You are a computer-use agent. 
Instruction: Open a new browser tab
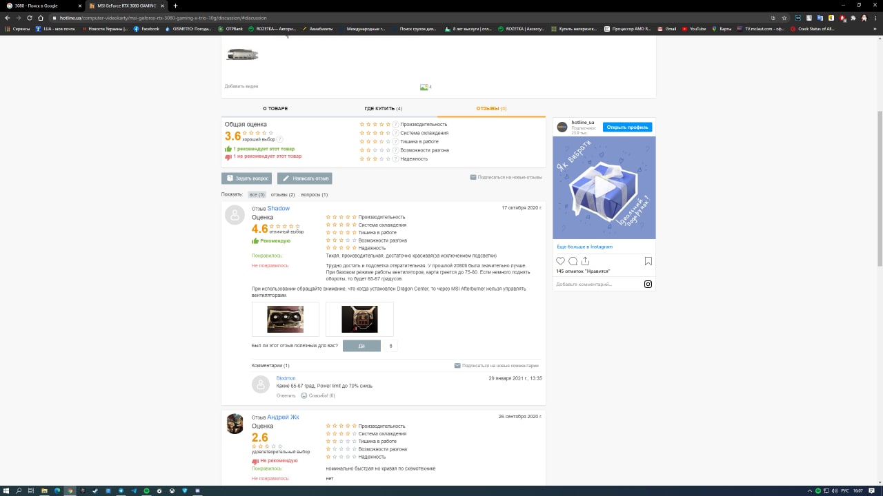pos(175,6)
